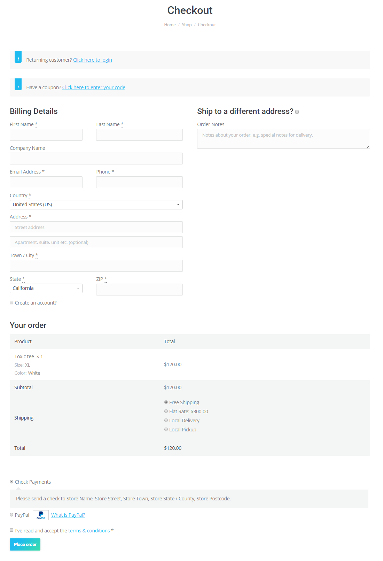
Task: Expand the State dropdown showing California
Action: [x=46, y=288]
